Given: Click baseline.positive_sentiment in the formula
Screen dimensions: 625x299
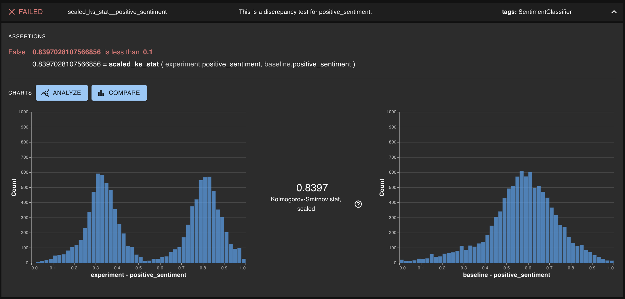Looking at the screenshot, I should click(x=307, y=64).
